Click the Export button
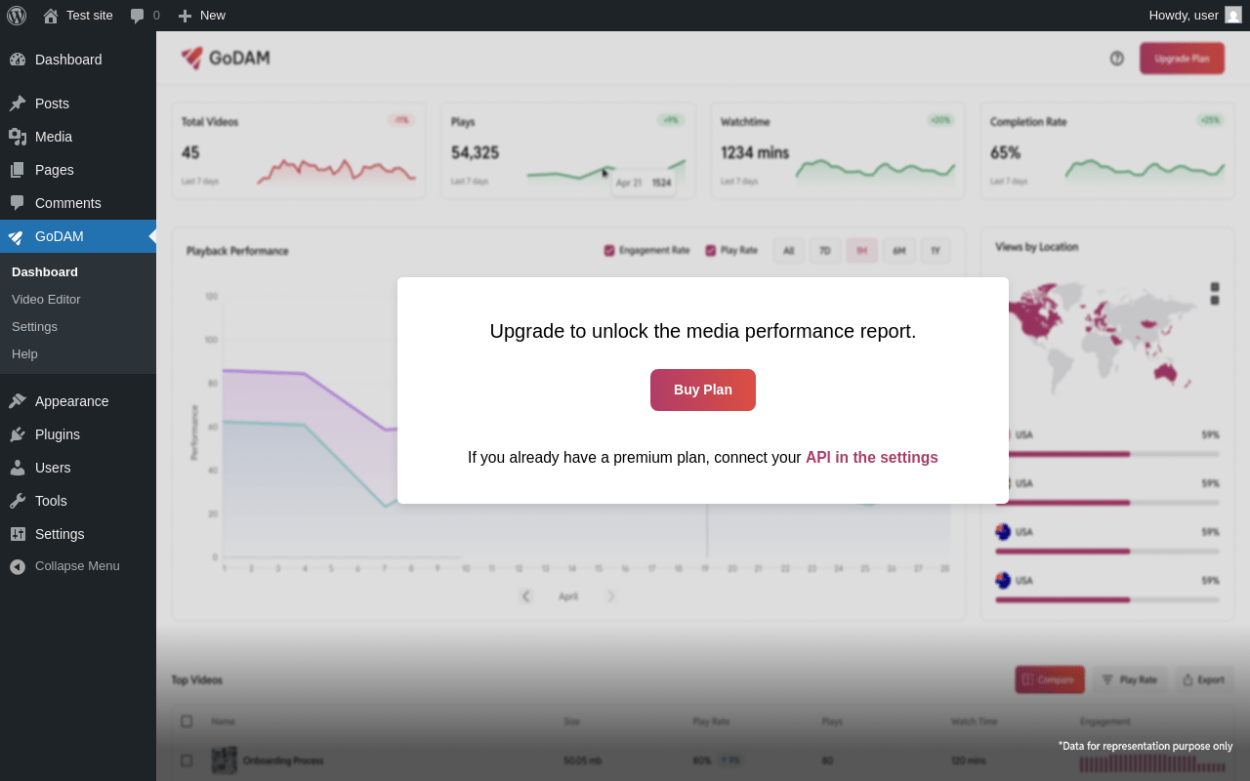The width and height of the screenshot is (1250, 781). (x=1204, y=679)
